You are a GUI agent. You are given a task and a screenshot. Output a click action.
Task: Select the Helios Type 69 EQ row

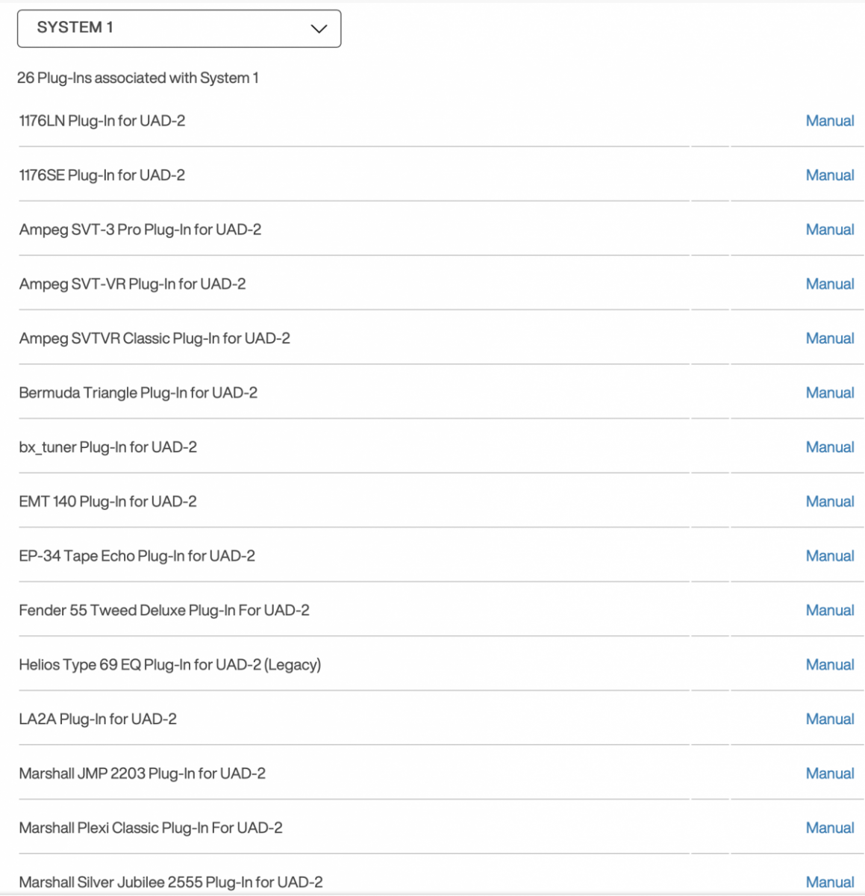[169, 665]
